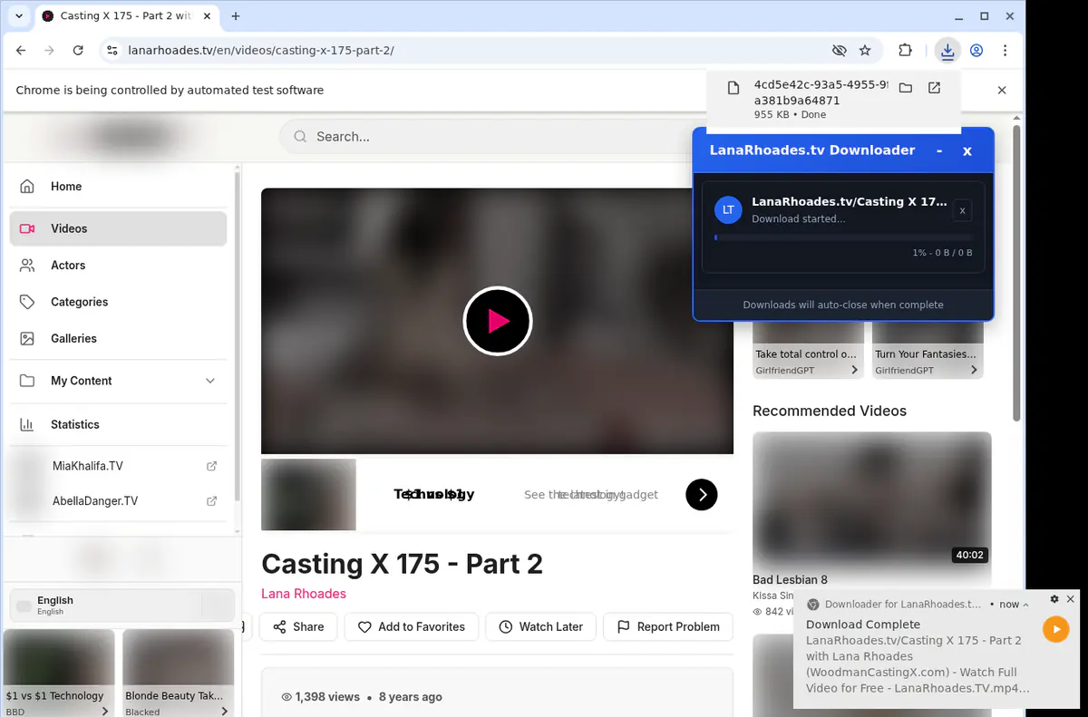Screen dimensions: 1088x717
Task: Show downloaded file in folder
Action: click(905, 88)
